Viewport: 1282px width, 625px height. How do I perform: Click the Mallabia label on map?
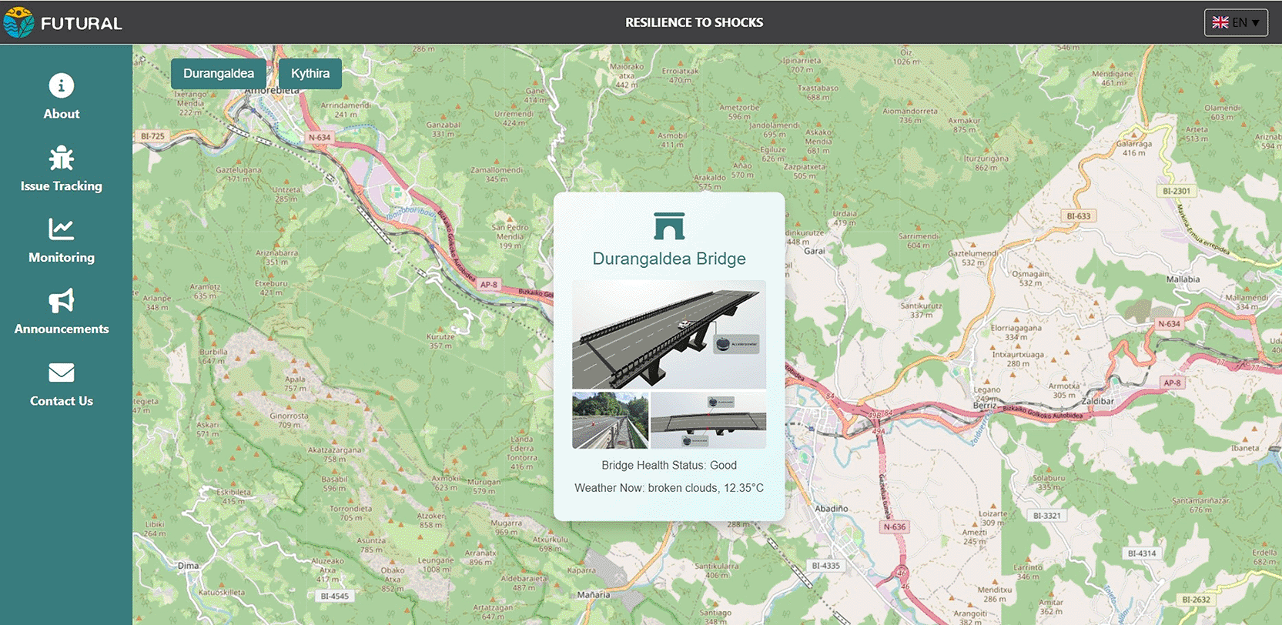click(1183, 279)
